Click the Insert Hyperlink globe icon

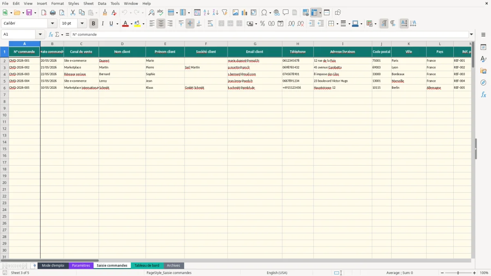[x=277, y=13]
